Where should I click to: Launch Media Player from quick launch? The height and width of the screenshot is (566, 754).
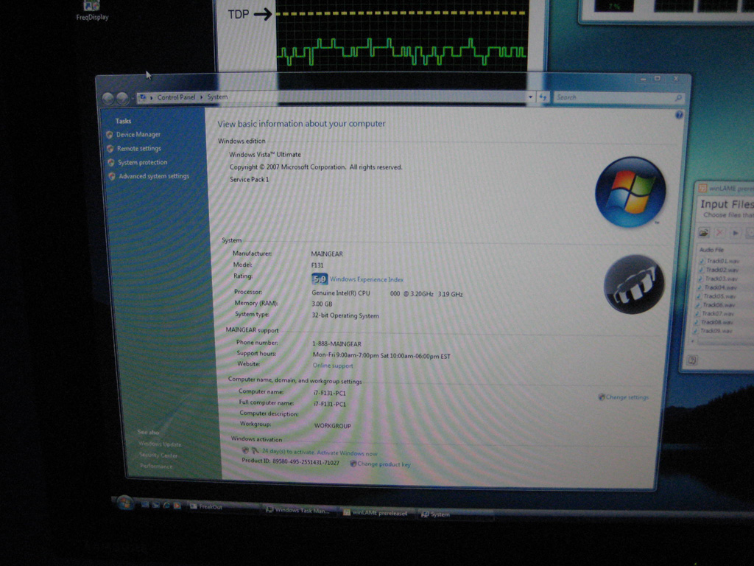coord(177,506)
